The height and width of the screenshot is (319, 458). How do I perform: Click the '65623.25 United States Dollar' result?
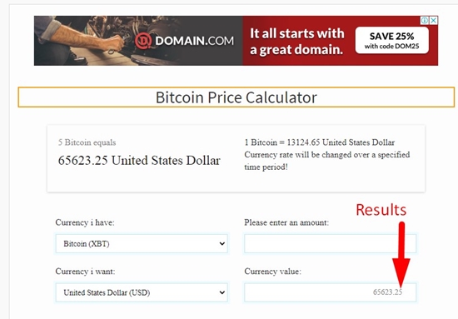pyautogui.click(x=139, y=161)
